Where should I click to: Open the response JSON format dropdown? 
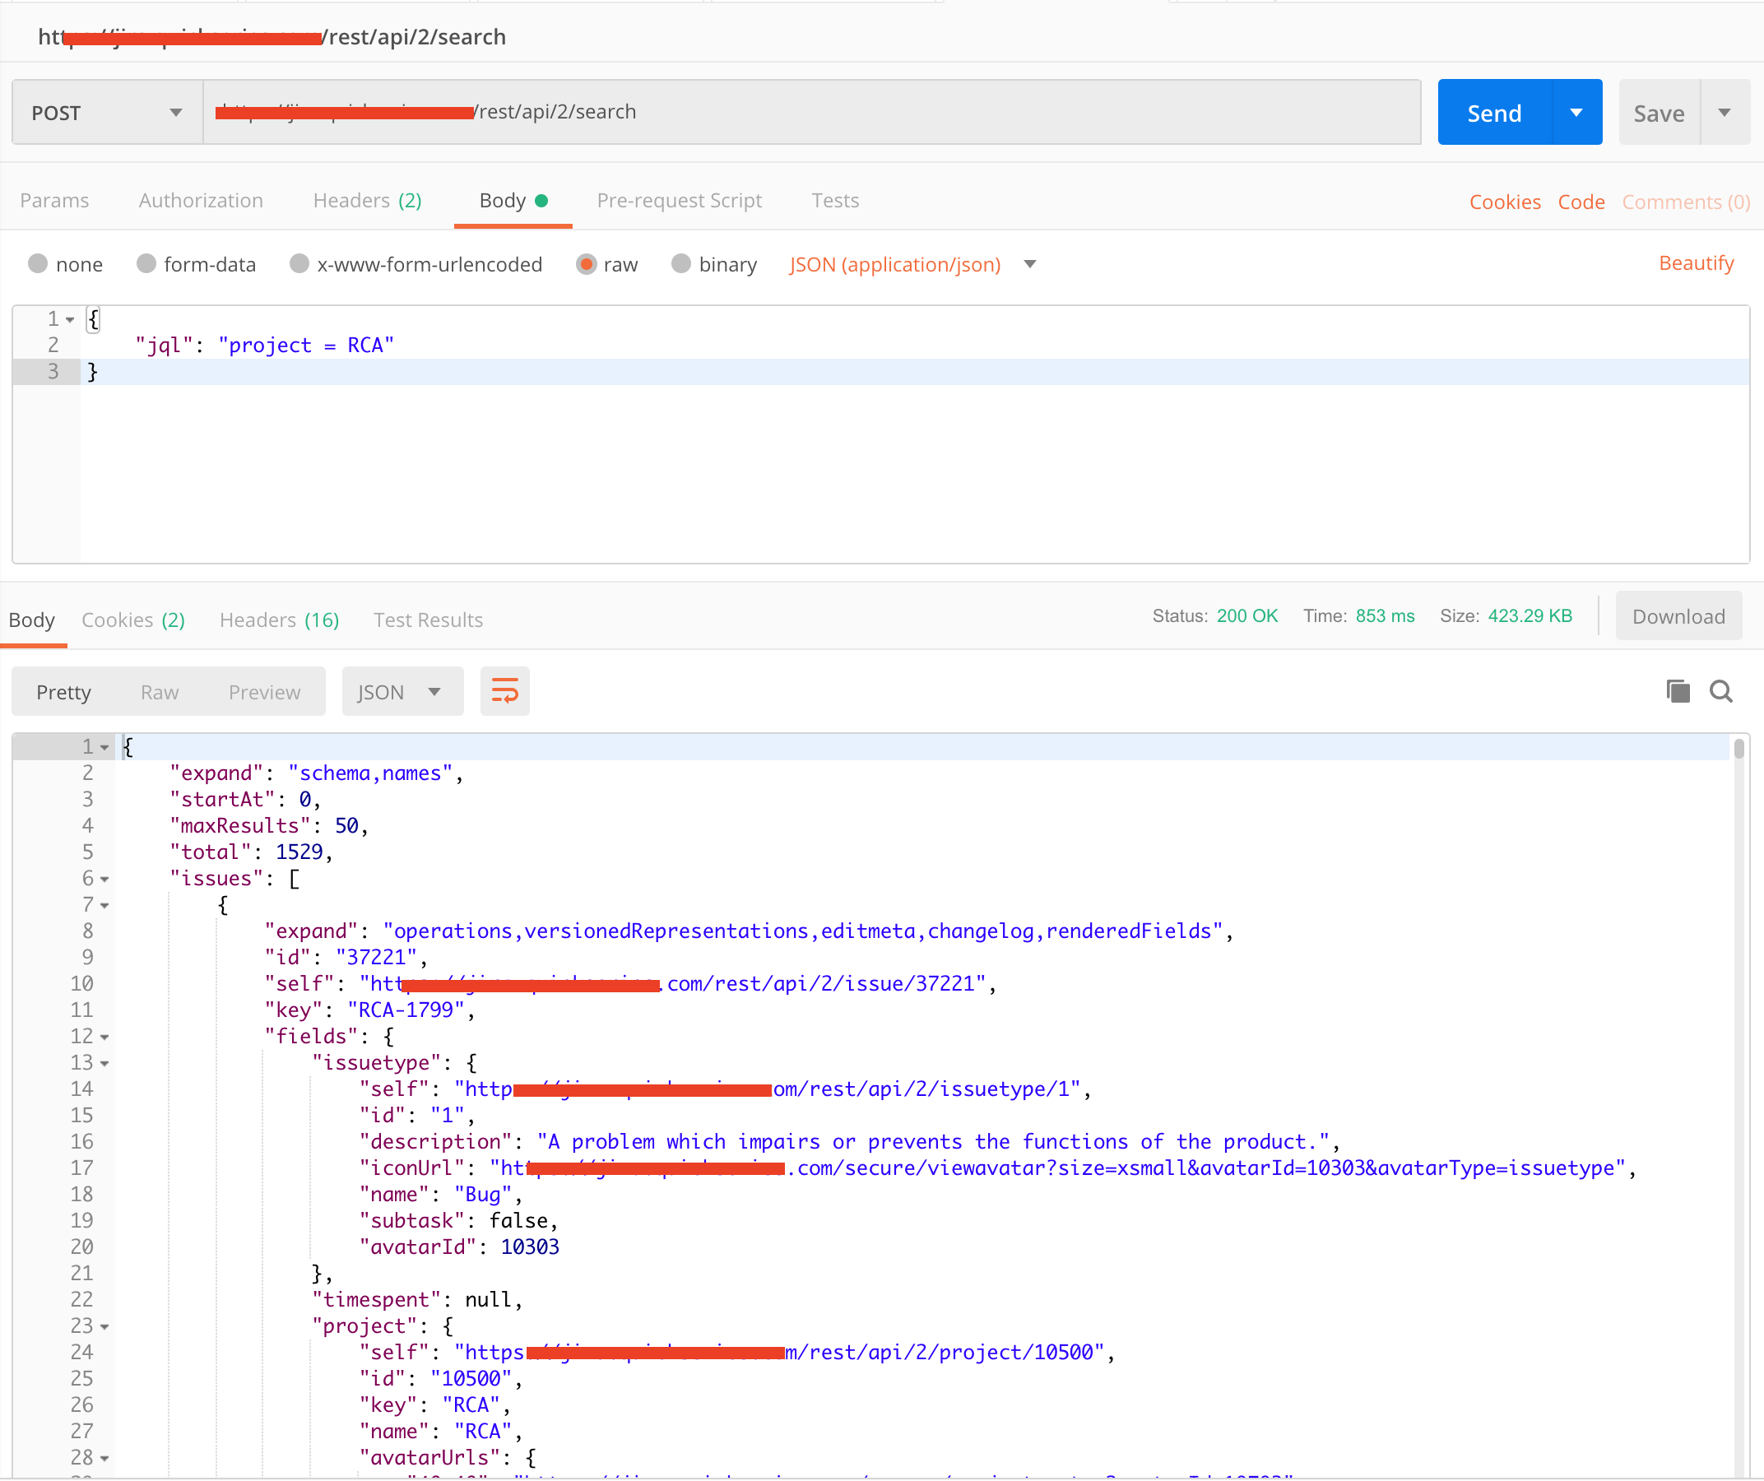click(402, 691)
